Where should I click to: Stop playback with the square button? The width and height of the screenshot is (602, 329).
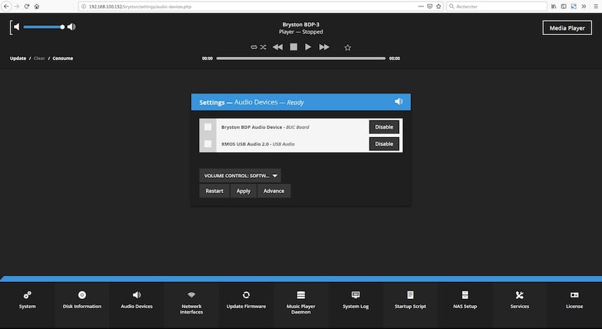(x=294, y=47)
